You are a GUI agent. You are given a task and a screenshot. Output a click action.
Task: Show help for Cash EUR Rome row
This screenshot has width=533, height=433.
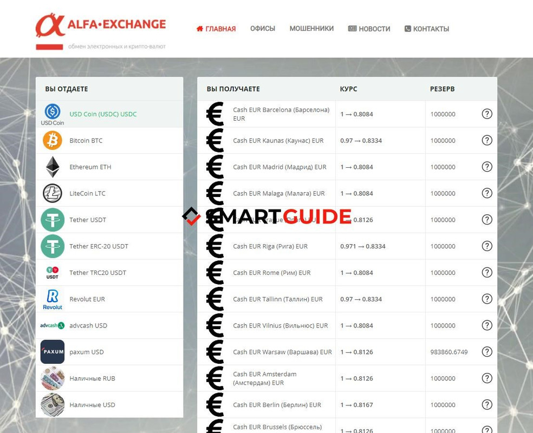(x=487, y=272)
